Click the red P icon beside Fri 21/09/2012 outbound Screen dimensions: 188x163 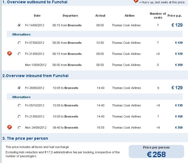pos(9,54)
